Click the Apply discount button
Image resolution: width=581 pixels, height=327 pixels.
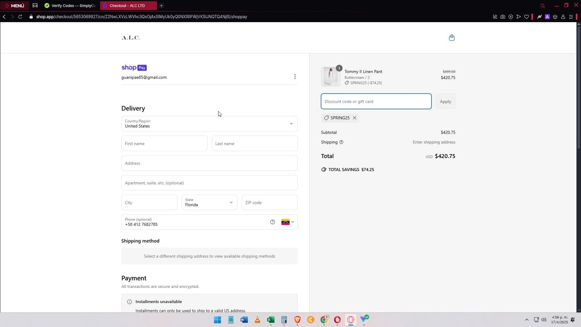pos(445,102)
